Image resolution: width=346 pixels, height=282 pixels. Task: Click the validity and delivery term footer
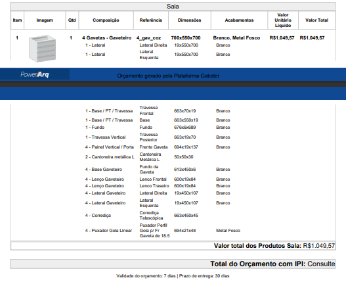(173, 276)
